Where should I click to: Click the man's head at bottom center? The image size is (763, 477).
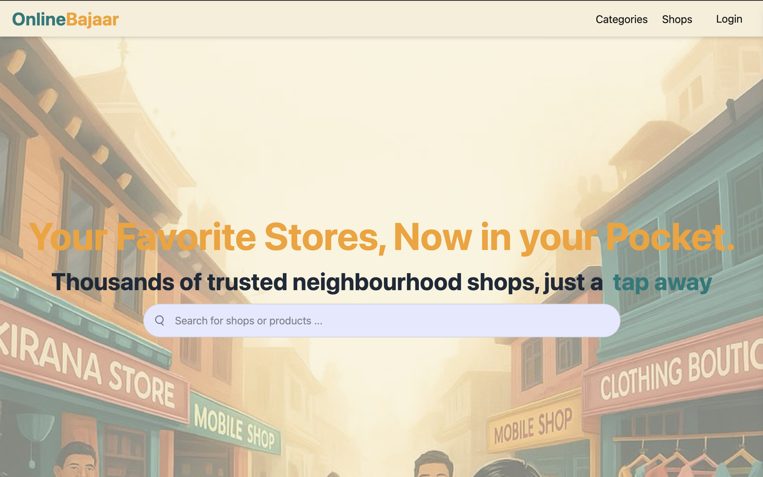[434, 465]
